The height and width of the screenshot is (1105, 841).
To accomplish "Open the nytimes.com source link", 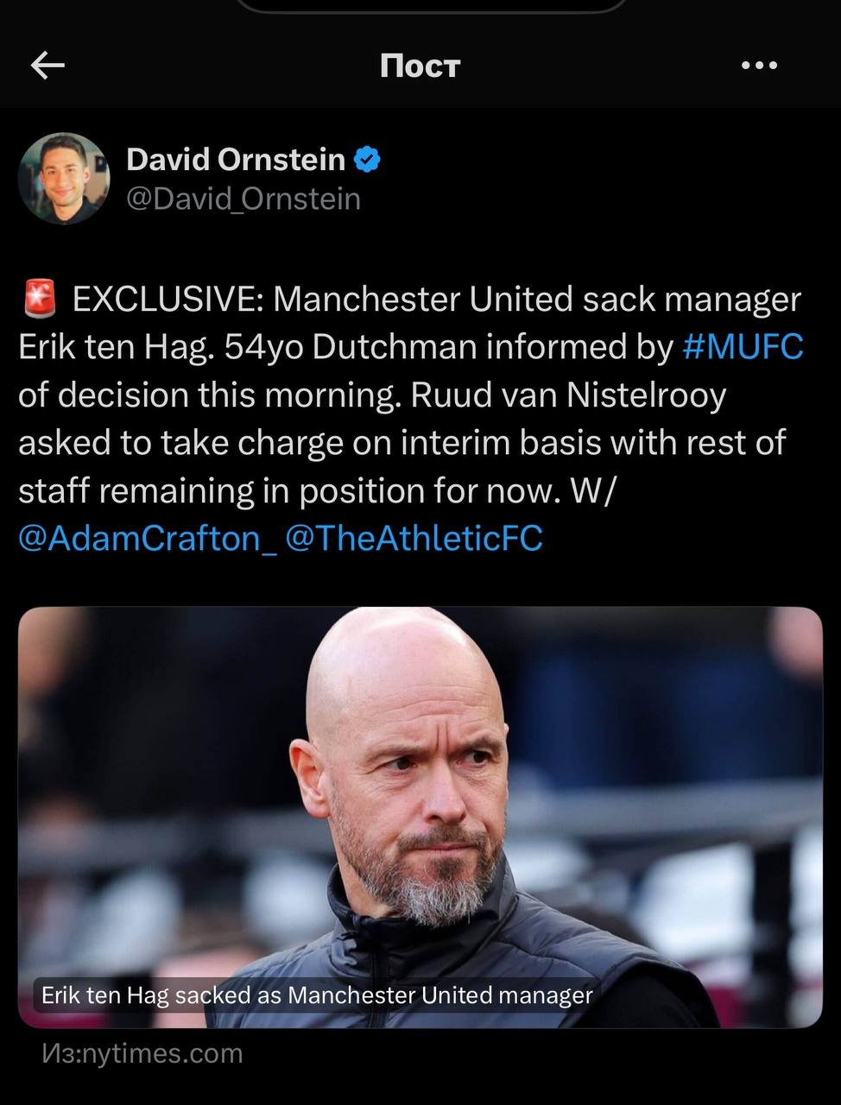I will point(142,1054).
